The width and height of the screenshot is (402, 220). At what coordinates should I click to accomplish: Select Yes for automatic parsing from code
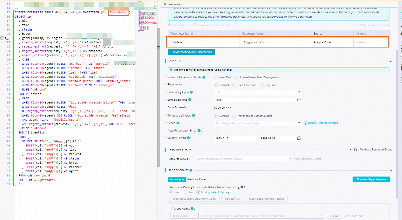(x=171, y=192)
